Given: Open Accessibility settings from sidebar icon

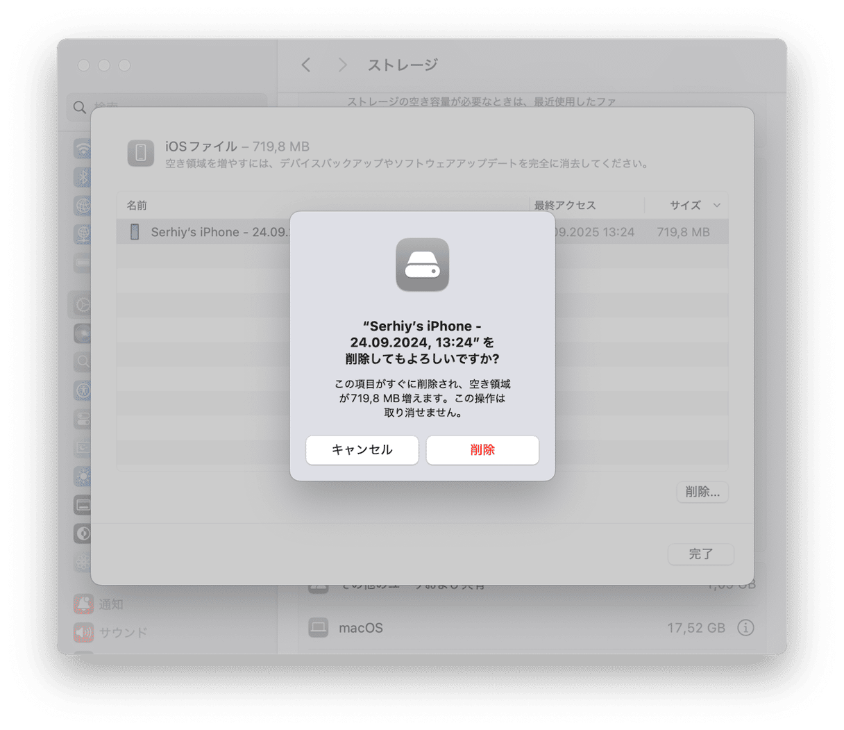Looking at the screenshot, I should tap(83, 390).
